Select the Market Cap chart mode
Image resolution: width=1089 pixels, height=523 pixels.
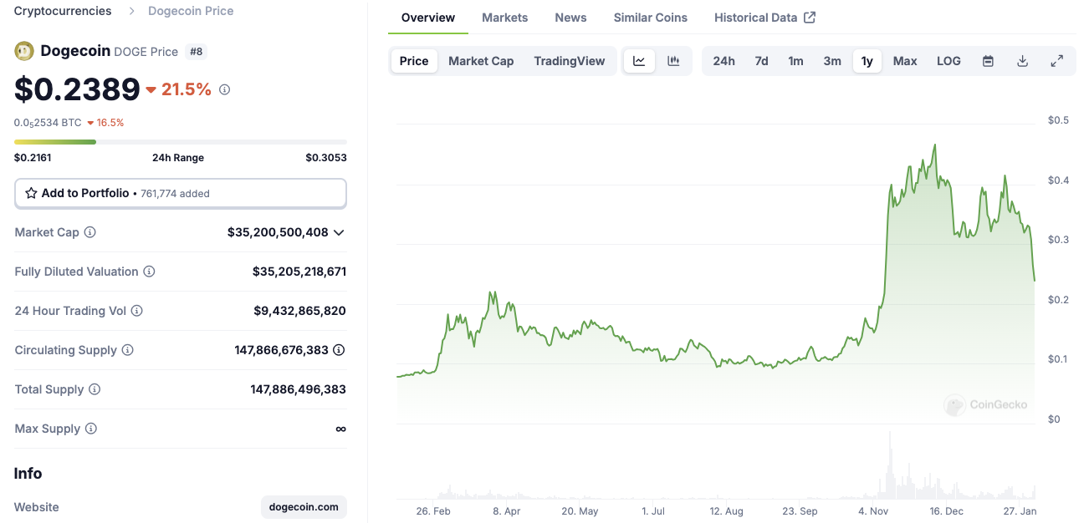pyautogui.click(x=481, y=61)
